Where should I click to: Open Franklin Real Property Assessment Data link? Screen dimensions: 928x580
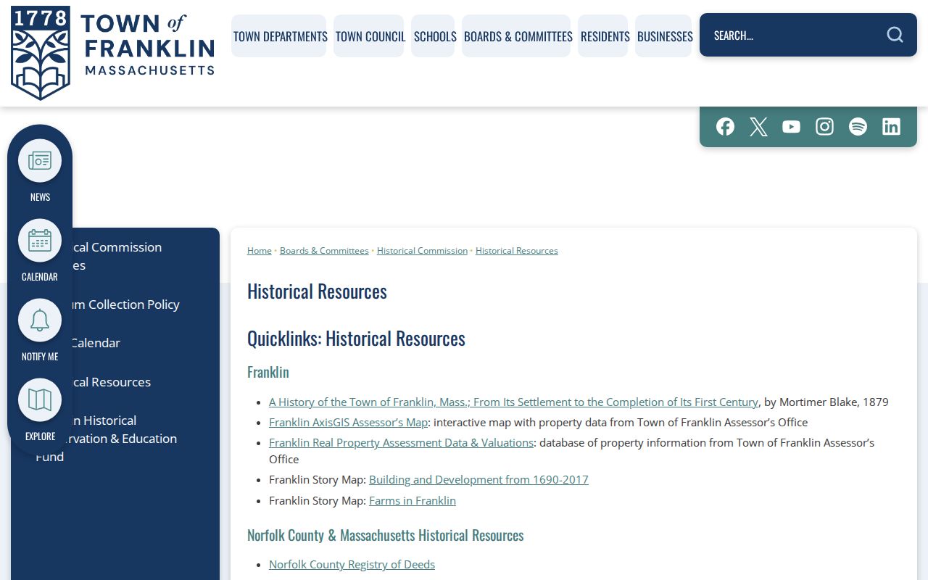point(401,443)
